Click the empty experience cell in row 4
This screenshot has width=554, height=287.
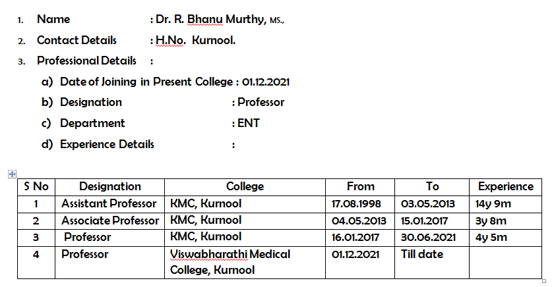(506, 263)
